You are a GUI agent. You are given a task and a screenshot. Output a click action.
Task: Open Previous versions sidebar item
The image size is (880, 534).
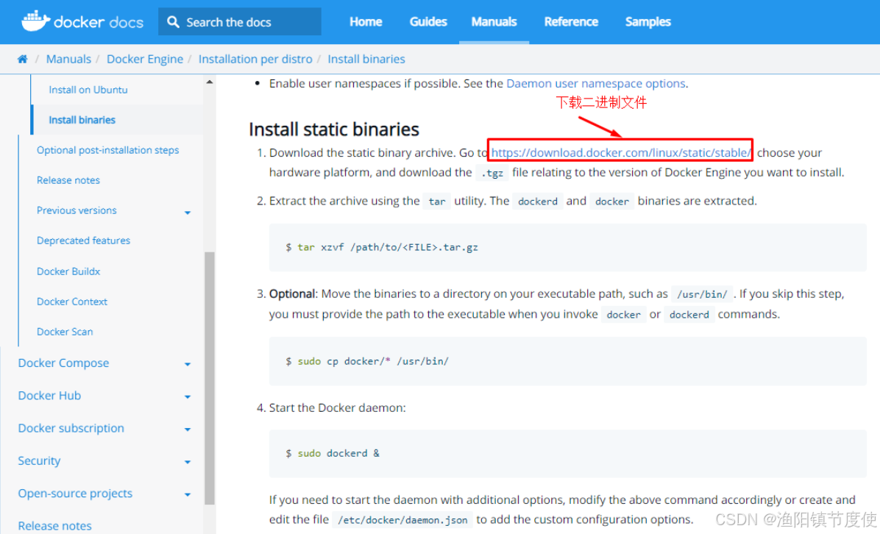pyautogui.click(x=77, y=210)
